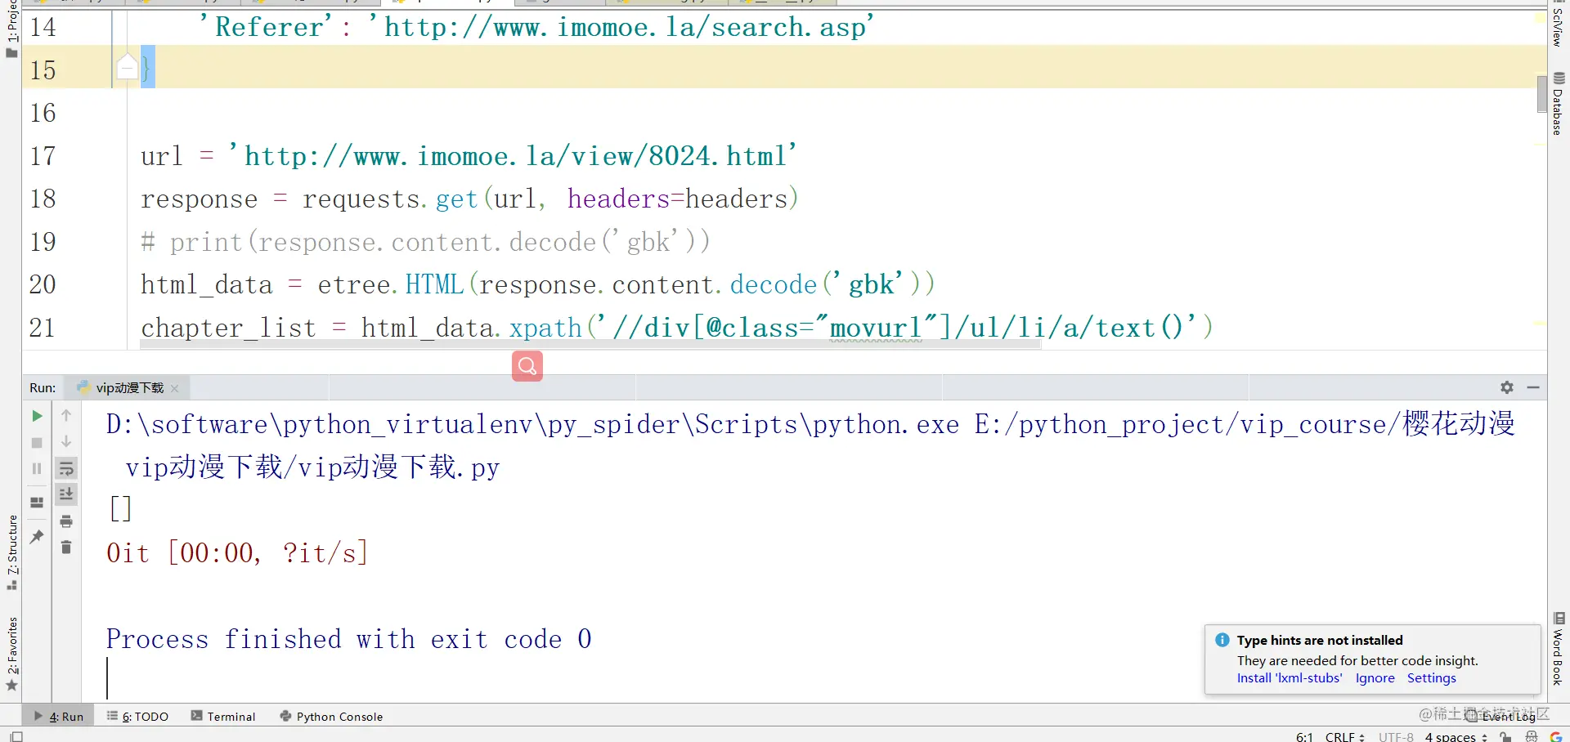Rerun the script with green play icon
This screenshot has width=1570, height=742.
37,416
